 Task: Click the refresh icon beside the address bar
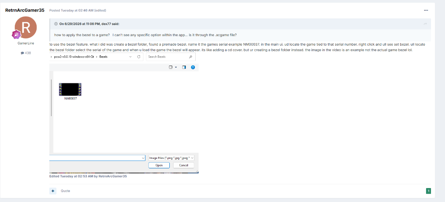coord(139,57)
